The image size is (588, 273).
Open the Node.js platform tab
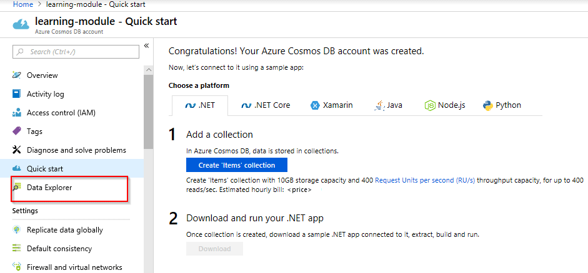coord(445,105)
